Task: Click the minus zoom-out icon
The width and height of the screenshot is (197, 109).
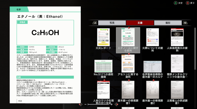Action: tap(85, 104)
